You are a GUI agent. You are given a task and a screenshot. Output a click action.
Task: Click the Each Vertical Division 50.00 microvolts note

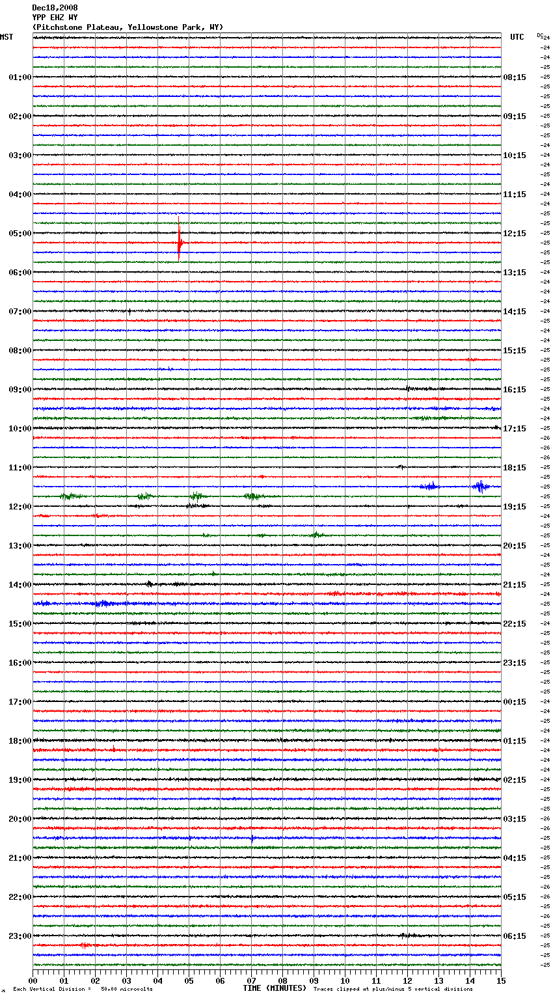tap(83, 990)
